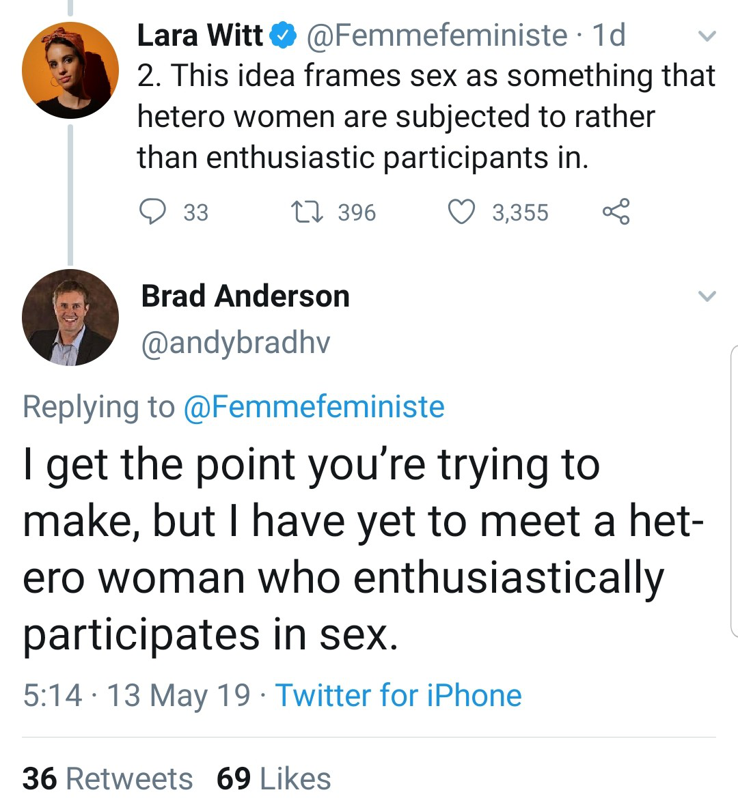Click the Brad Anderson display name
Viewport: 738px width, 801px height.
(245, 296)
